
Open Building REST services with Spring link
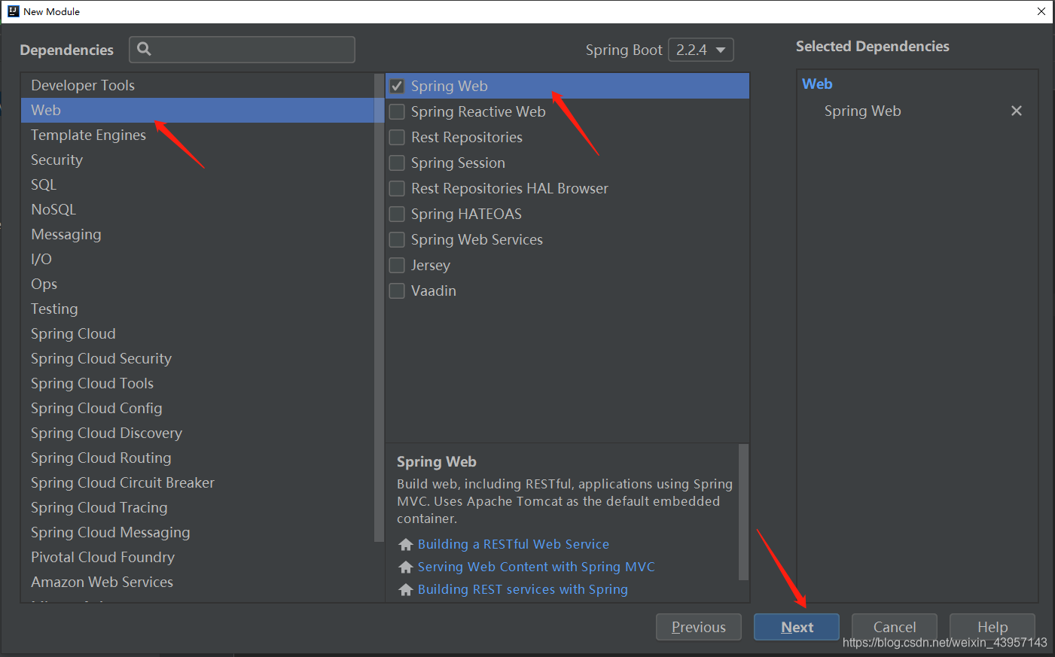pyautogui.click(x=523, y=589)
